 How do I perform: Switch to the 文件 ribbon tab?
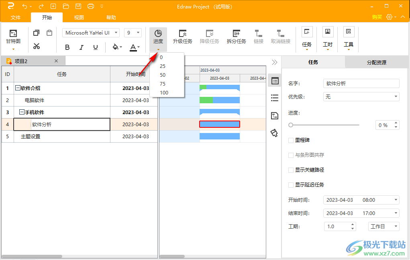pyautogui.click(x=15, y=18)
